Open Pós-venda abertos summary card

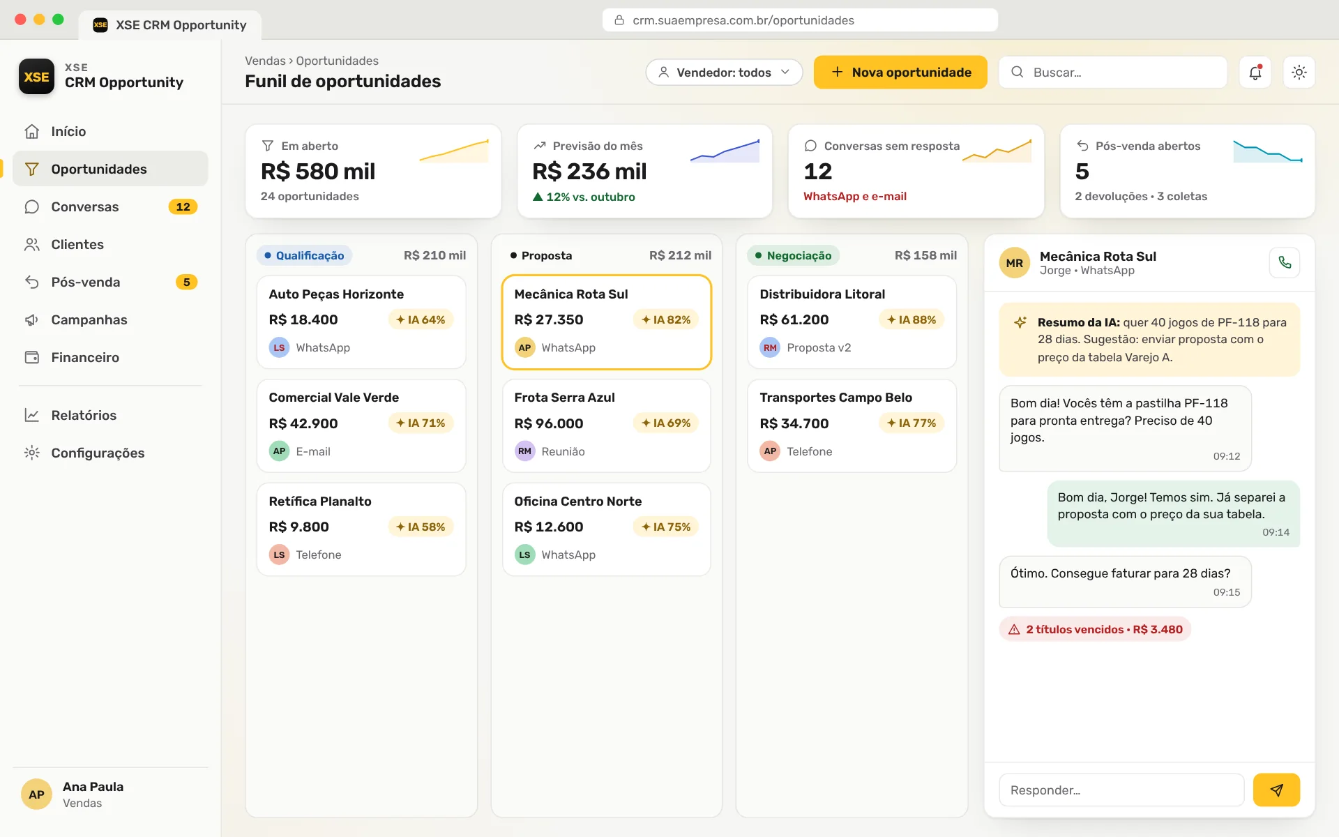point(1188,171)
